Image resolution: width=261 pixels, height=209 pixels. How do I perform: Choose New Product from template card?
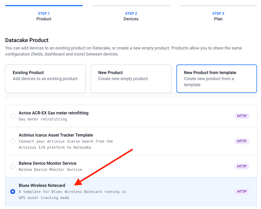217,79
